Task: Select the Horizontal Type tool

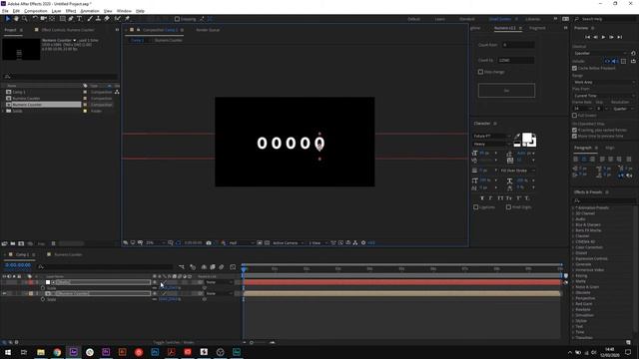Action: [x=80, y=19]
